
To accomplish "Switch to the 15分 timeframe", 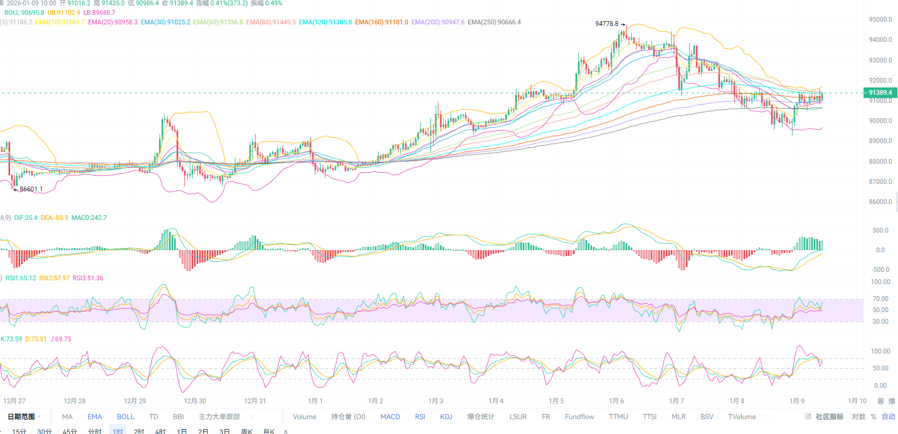I will (19, 431).
